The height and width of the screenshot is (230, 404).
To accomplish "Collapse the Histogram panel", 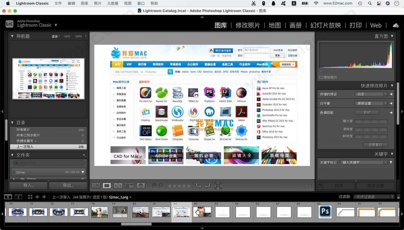I will point(392,36).
